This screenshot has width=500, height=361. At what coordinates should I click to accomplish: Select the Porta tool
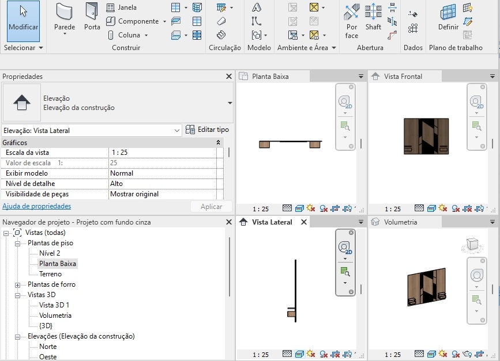coord(92,17)
